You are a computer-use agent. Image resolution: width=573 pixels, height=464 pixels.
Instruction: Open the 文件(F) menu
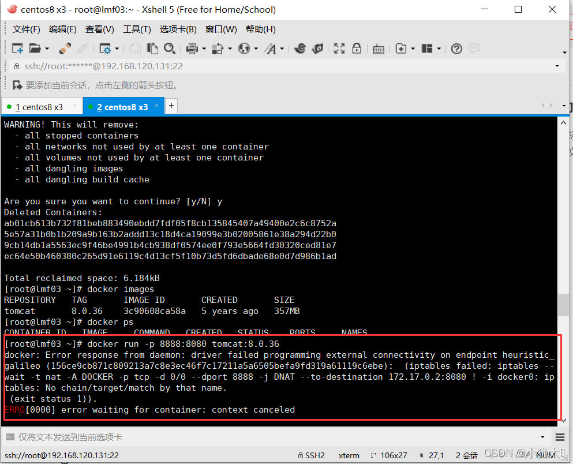26,29
